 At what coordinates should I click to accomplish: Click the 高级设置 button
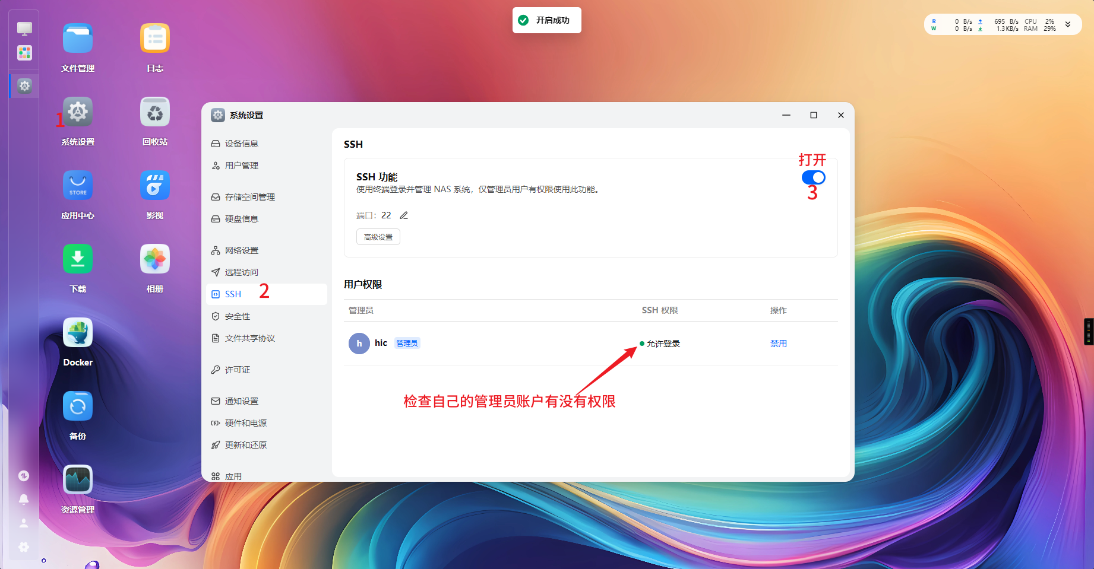tap(378, 237)
